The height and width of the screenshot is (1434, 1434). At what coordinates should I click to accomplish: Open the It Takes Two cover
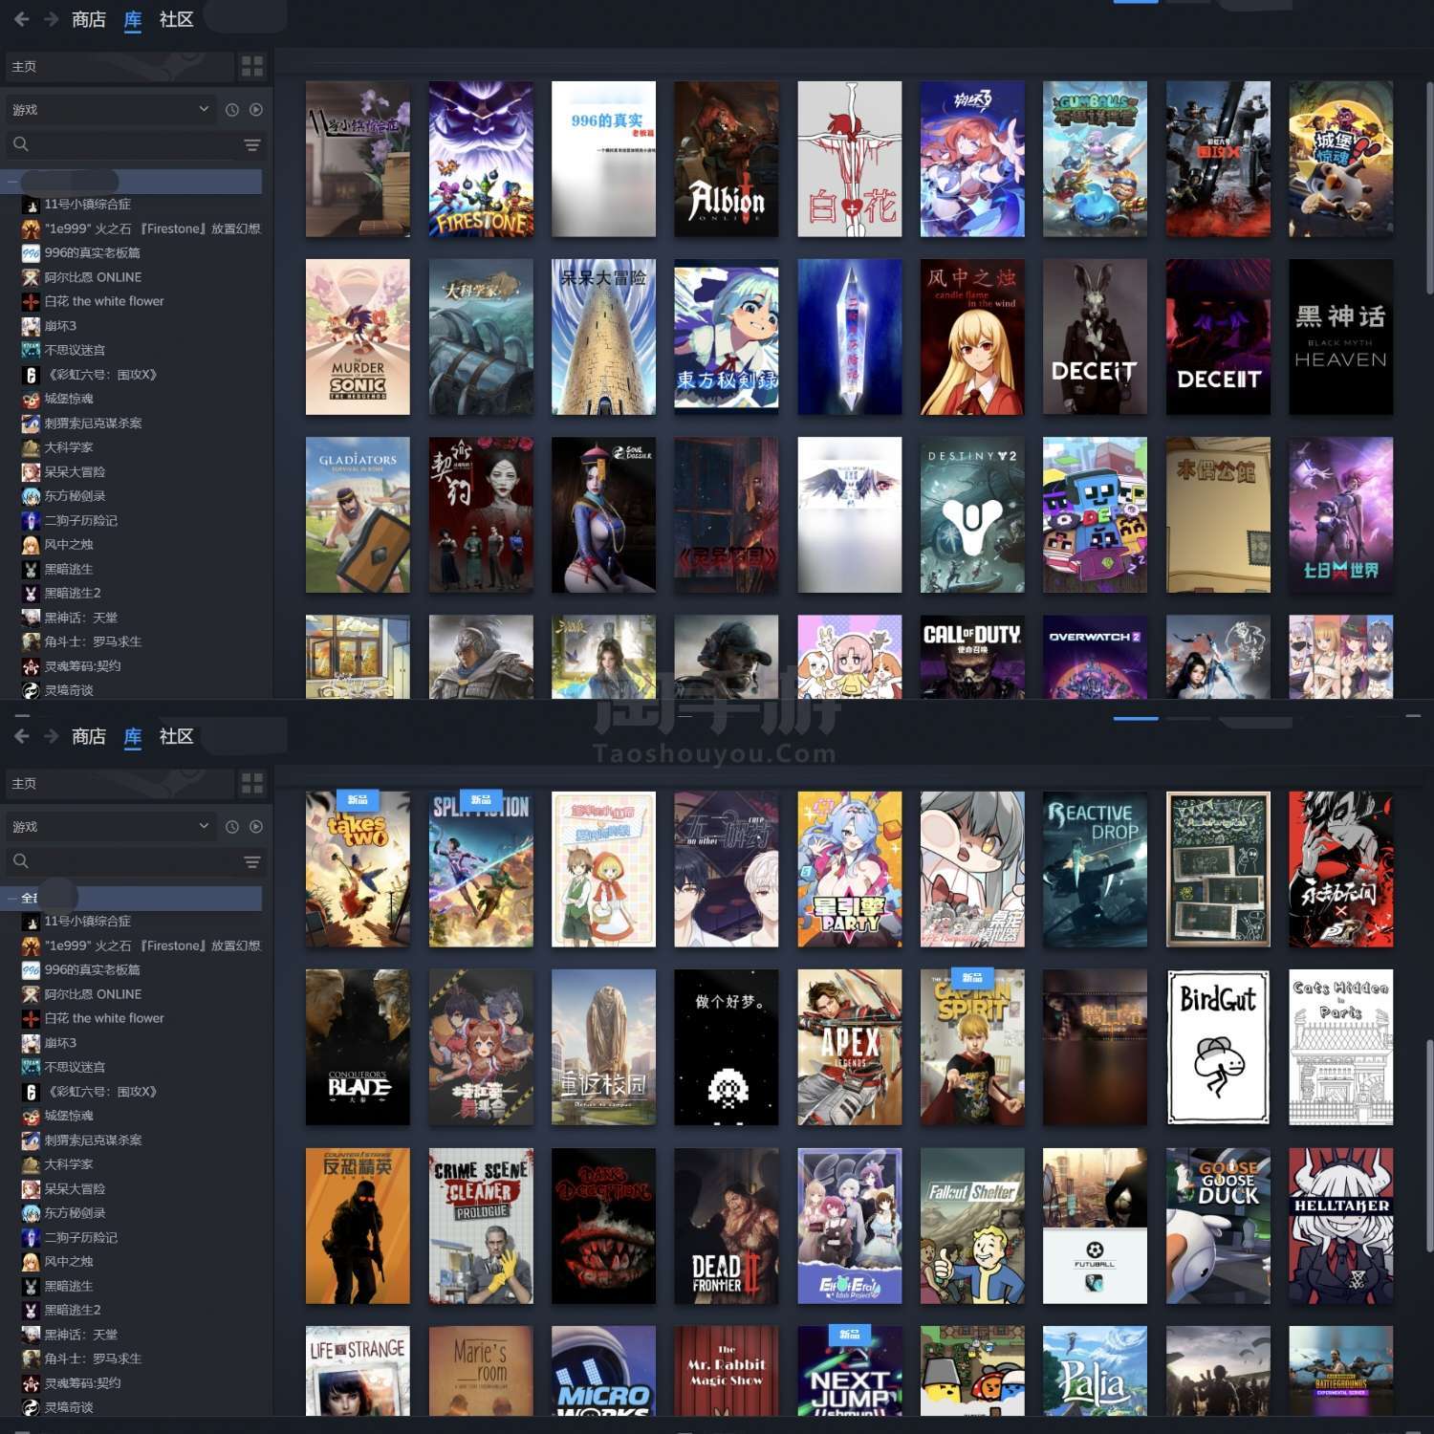(x=358, y=869)
